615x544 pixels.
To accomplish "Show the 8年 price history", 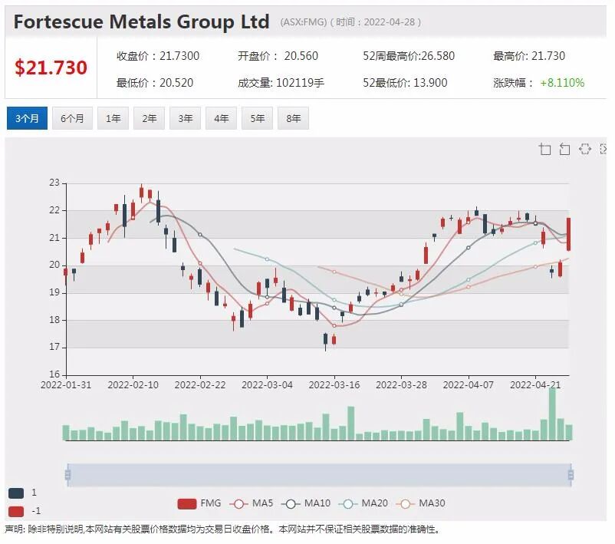I will click(x=293, y=118).
